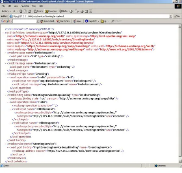
Task: Open the View menu
Action: tap(16, 6)
